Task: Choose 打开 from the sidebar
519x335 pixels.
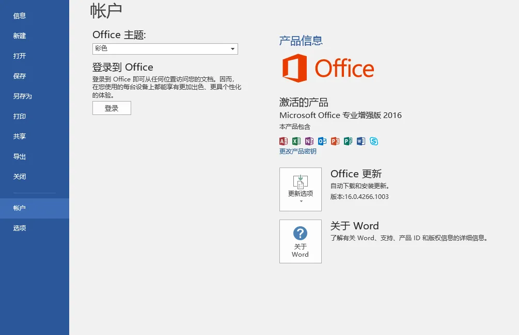Action: (x=35, y=56)
